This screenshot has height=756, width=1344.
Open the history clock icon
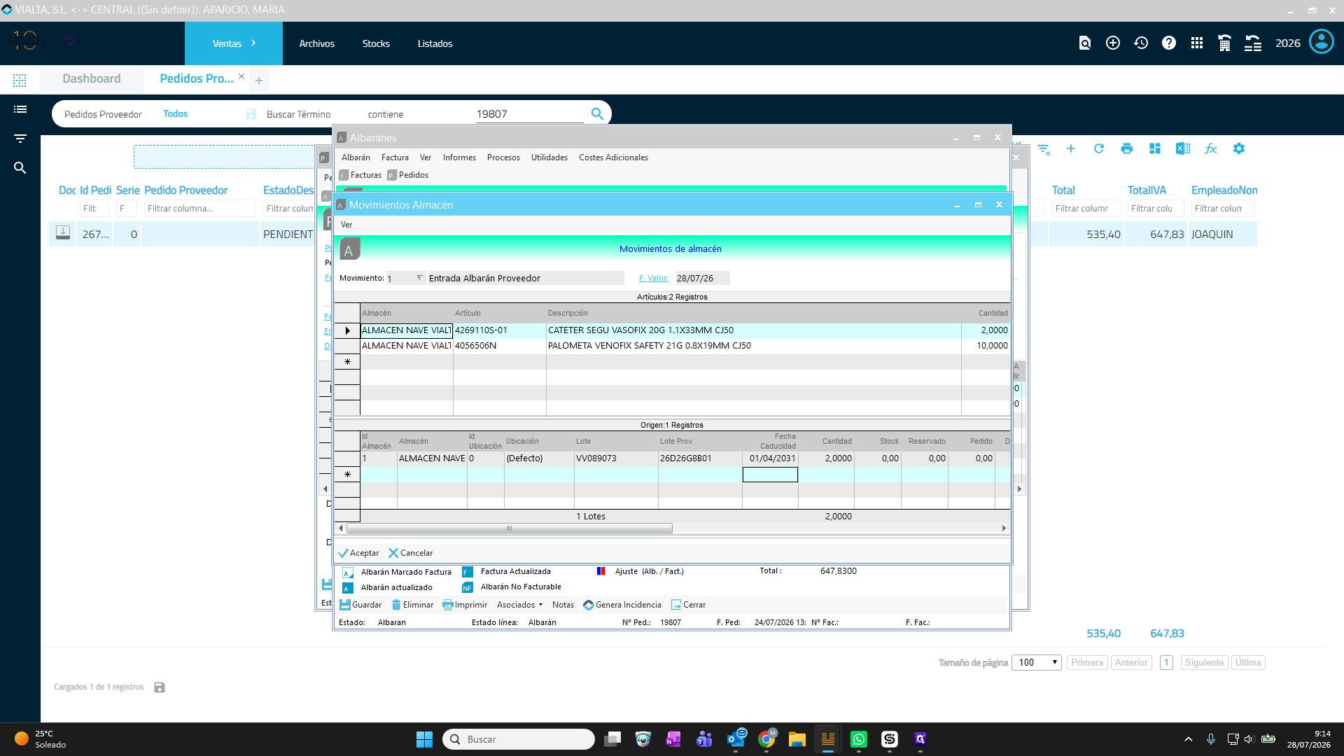1141,43
